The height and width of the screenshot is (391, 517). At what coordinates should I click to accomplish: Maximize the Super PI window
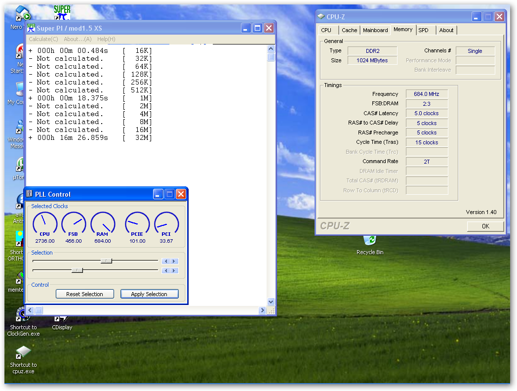[x=257, y=28]
